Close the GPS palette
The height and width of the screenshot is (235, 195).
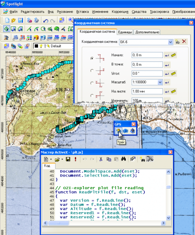[134, 124]
